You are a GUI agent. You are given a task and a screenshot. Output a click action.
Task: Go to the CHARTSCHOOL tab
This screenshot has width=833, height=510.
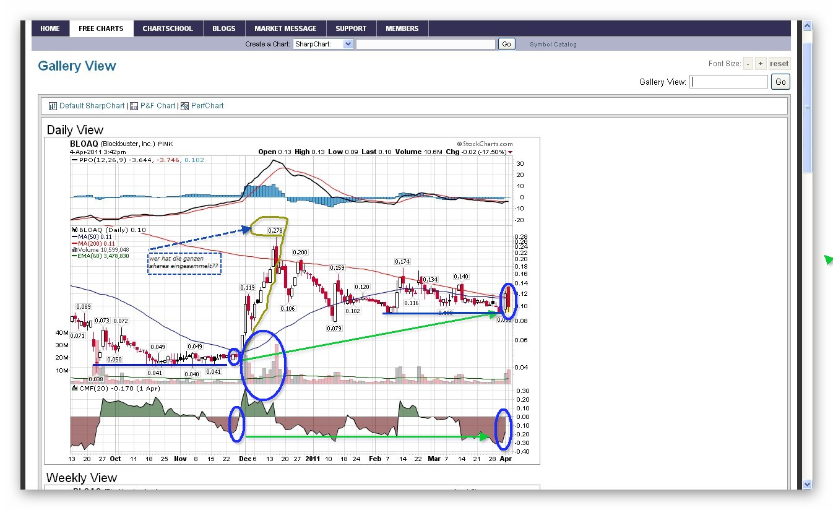coord(168,28)
